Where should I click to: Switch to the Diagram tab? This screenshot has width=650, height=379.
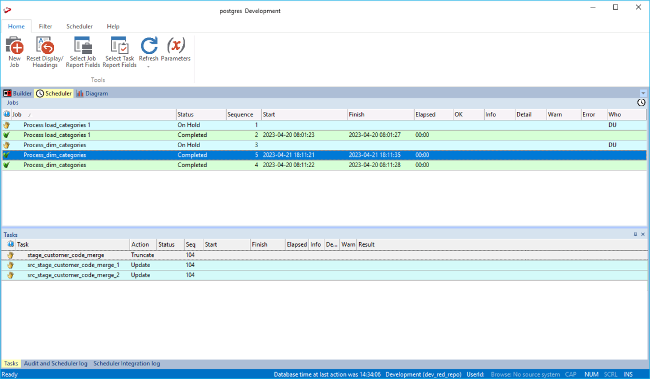coord(92,93)
